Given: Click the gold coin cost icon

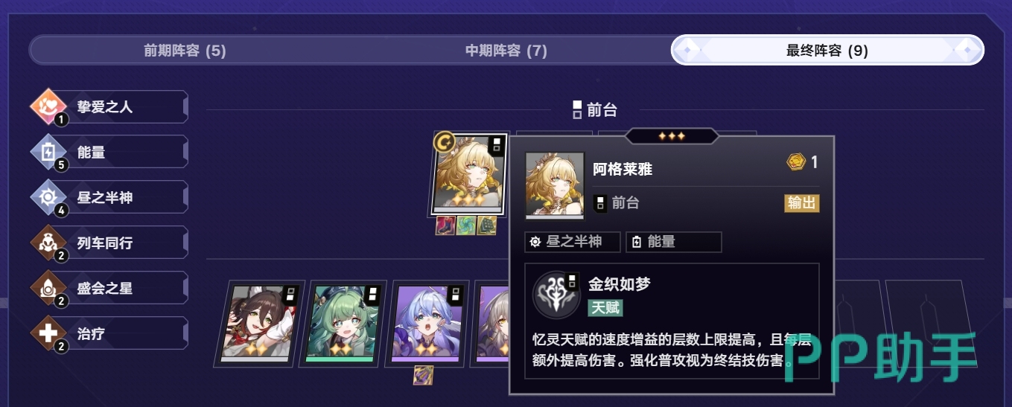Looking at the screenshot, I should 795,162.
